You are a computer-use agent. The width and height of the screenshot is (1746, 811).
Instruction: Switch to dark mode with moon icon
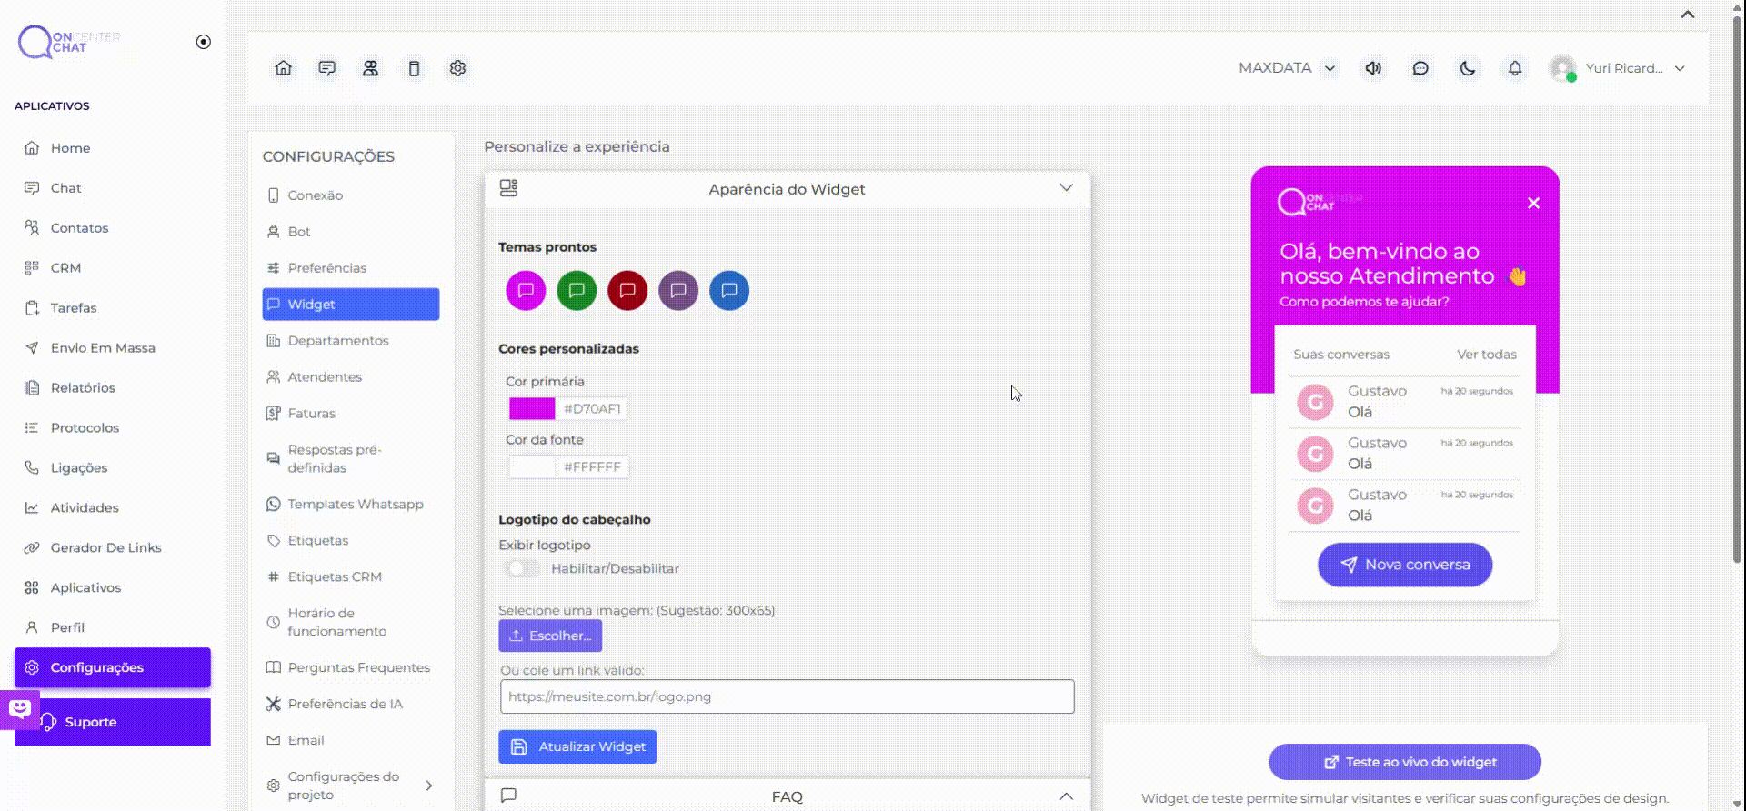click(x=1467, y=68)
